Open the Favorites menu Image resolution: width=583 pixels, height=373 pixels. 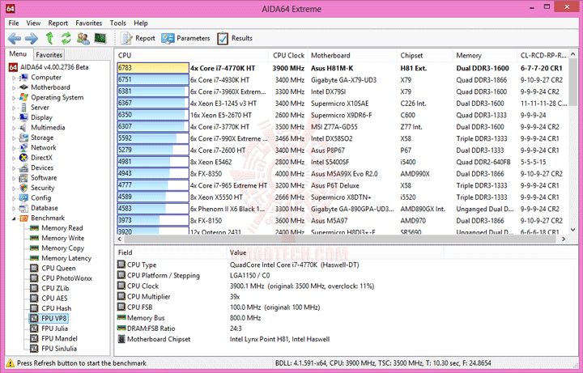[x=88, y=23]
